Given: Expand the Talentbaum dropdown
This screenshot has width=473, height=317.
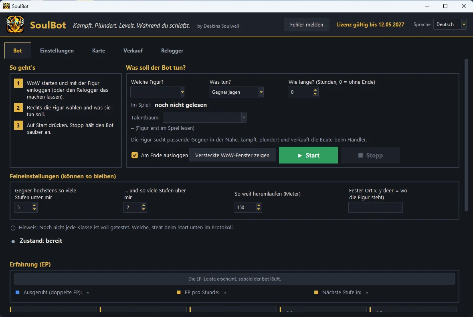Looking at the screenshot, I should [x=204, y=117].
